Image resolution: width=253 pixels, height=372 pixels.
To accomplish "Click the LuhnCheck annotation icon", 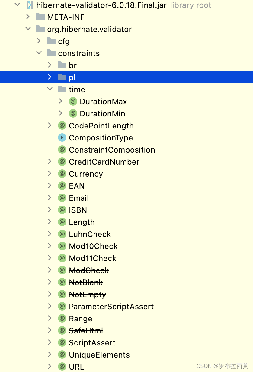I will [62, 234].
